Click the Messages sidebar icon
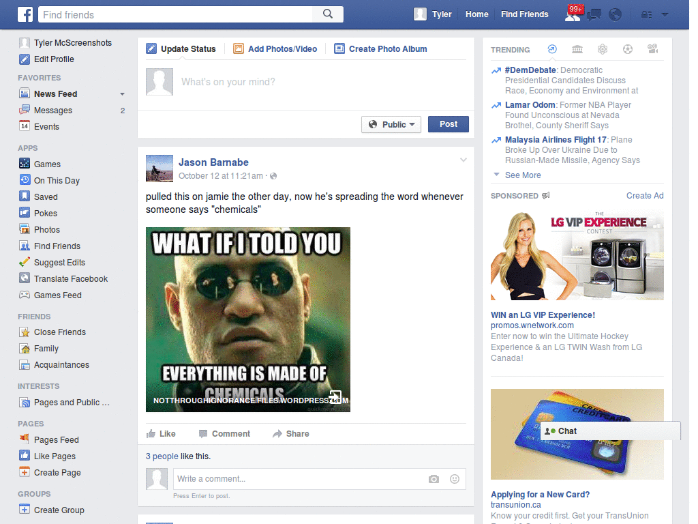Viewport: 698px width, 524px height. pyautogui.click(x=25, y=110)
